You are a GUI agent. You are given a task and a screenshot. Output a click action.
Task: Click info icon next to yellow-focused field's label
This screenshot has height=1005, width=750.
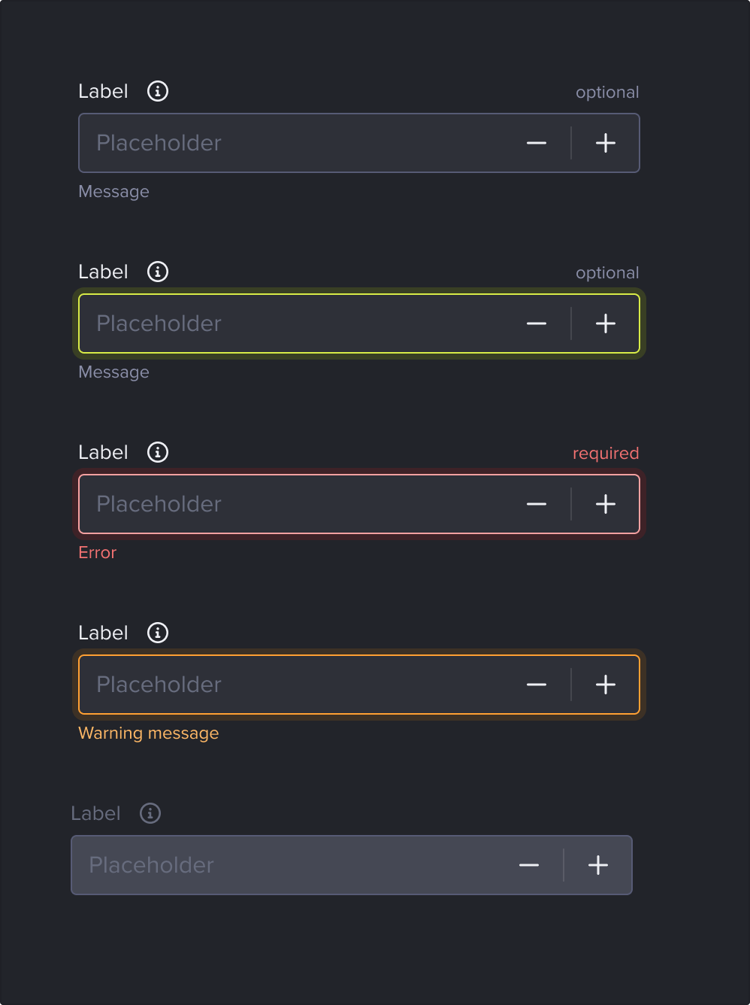pos(158,272)
